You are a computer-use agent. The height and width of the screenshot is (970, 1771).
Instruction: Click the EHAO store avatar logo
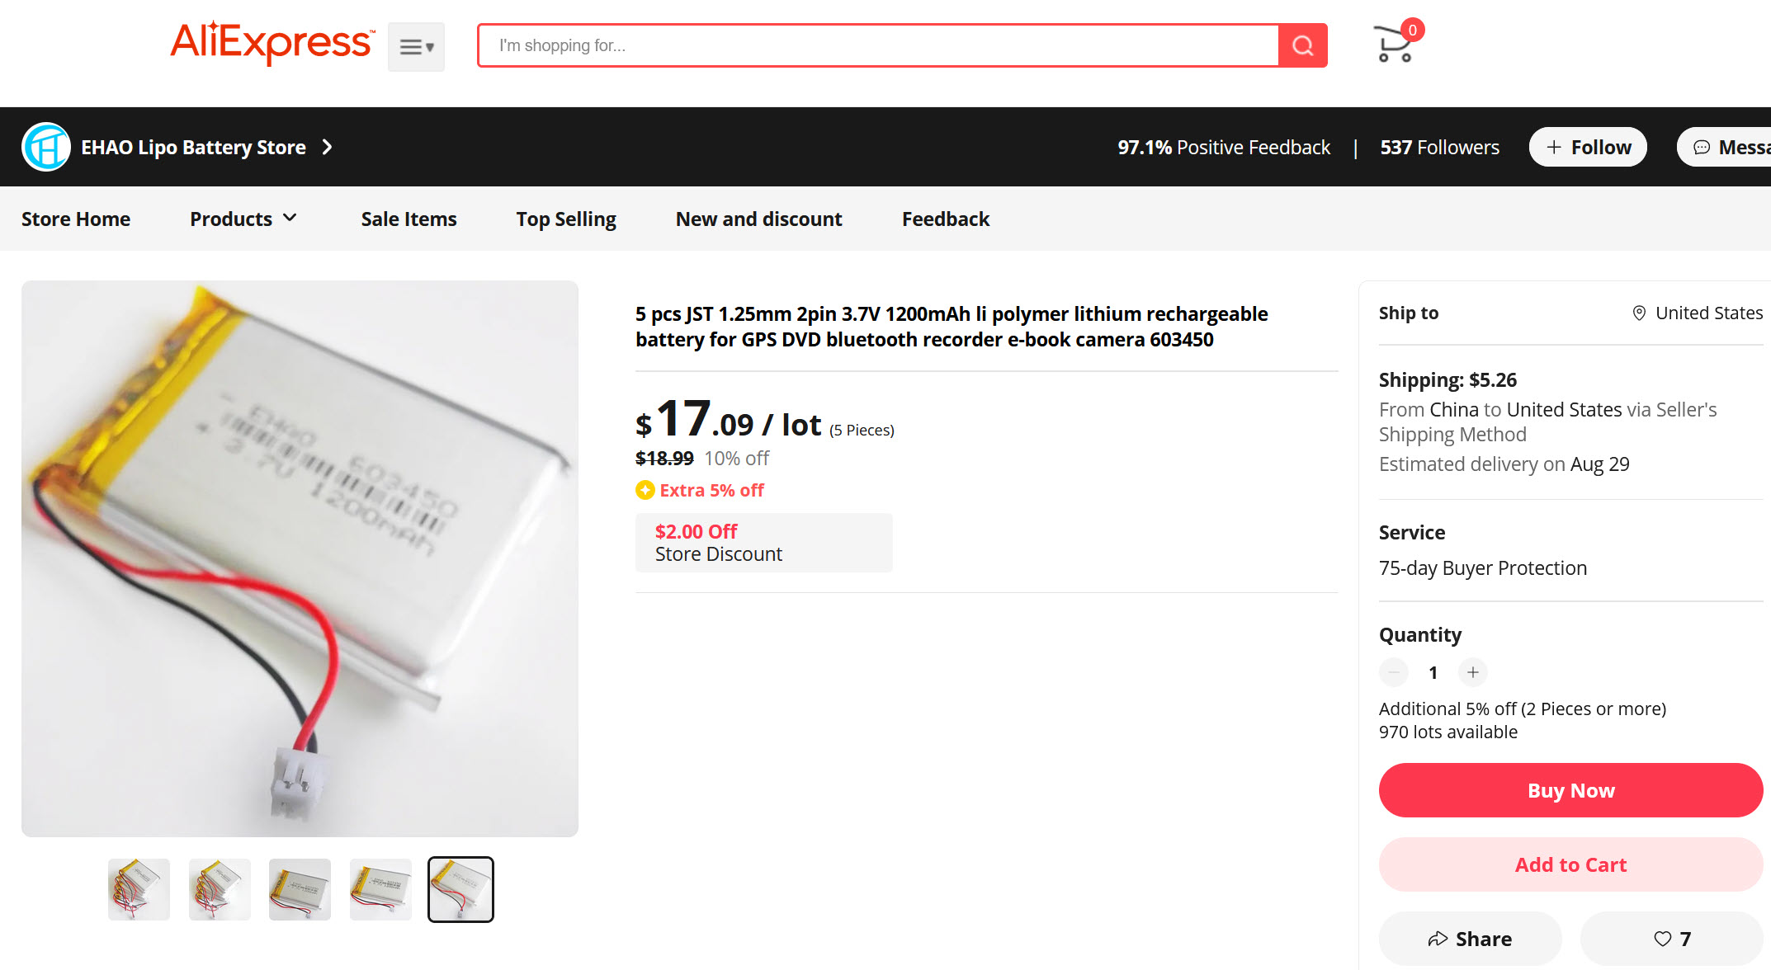(x=46, y=147)
